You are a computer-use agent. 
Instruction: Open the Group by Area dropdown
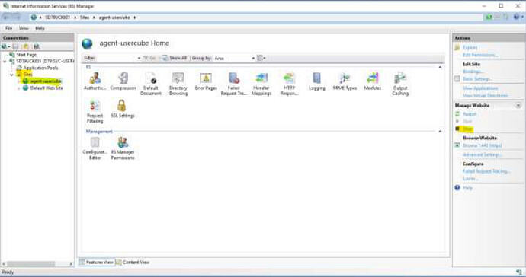coord(253,59)
